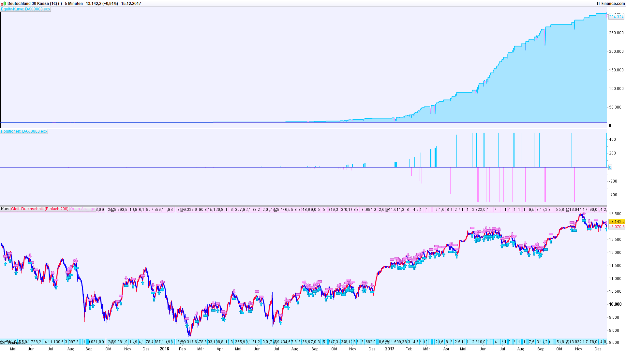Click the 10.000 price scale label
The height and width of the screenshot is (352, 626).
615,304
